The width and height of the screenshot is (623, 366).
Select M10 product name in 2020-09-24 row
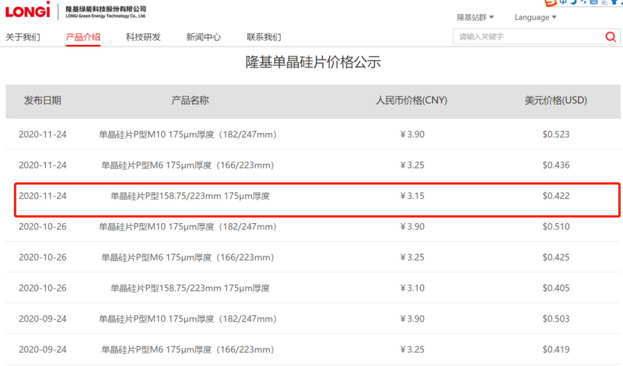point(187,319)
